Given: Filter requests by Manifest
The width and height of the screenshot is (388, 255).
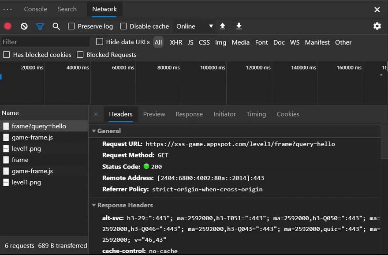Looking at the screenshot, I should pyautogui.click(x=317, y=43).
